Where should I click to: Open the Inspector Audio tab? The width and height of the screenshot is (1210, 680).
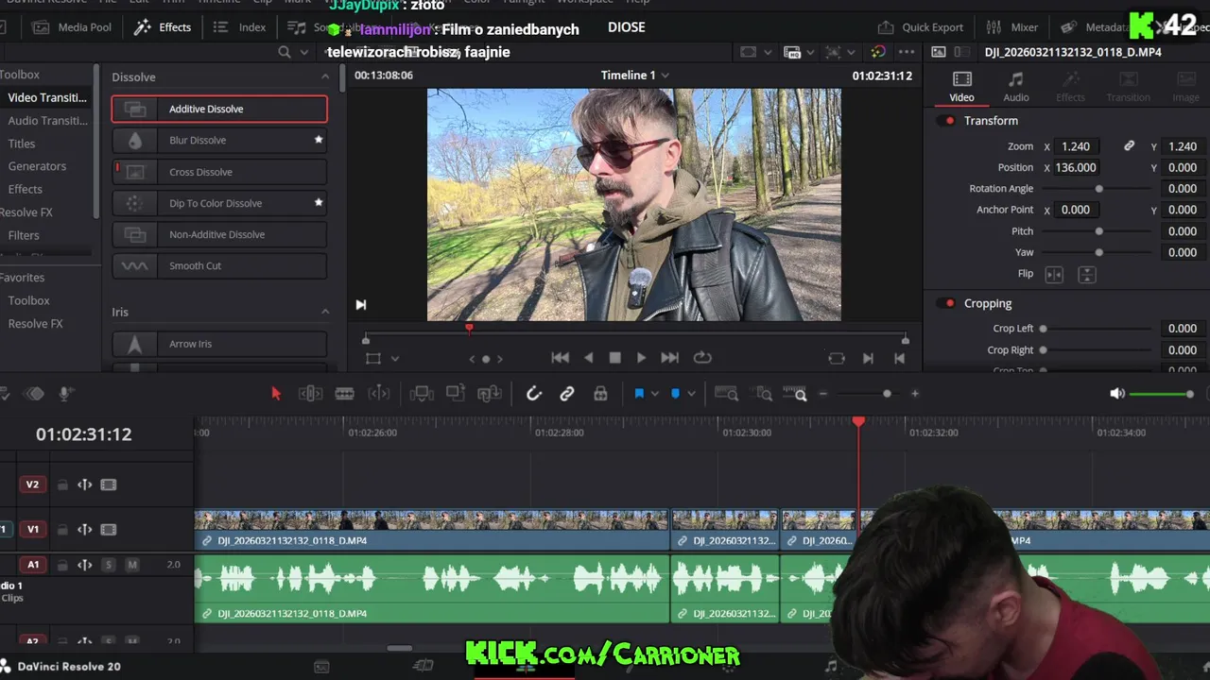[1016, 86]
